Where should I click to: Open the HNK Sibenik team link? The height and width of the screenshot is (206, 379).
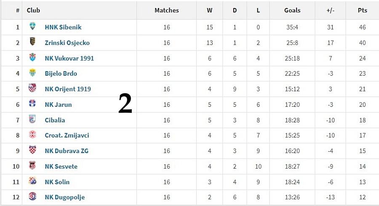63,27
